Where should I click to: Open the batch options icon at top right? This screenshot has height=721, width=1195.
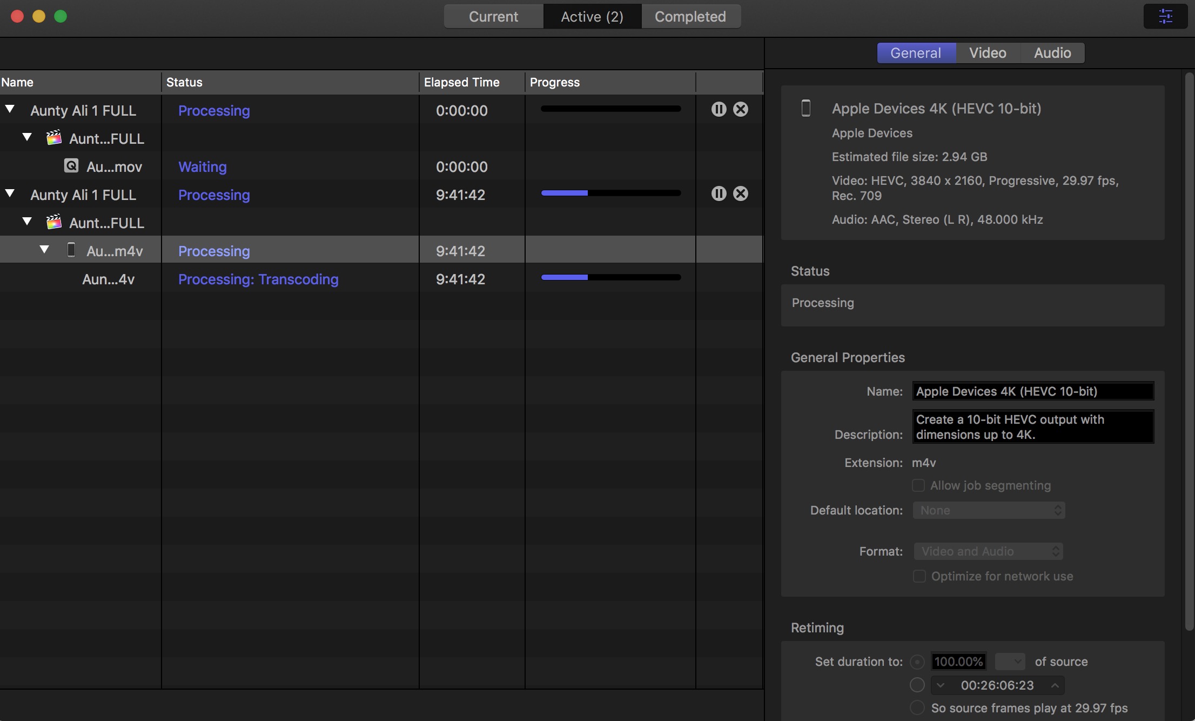tap(1165, 16)
